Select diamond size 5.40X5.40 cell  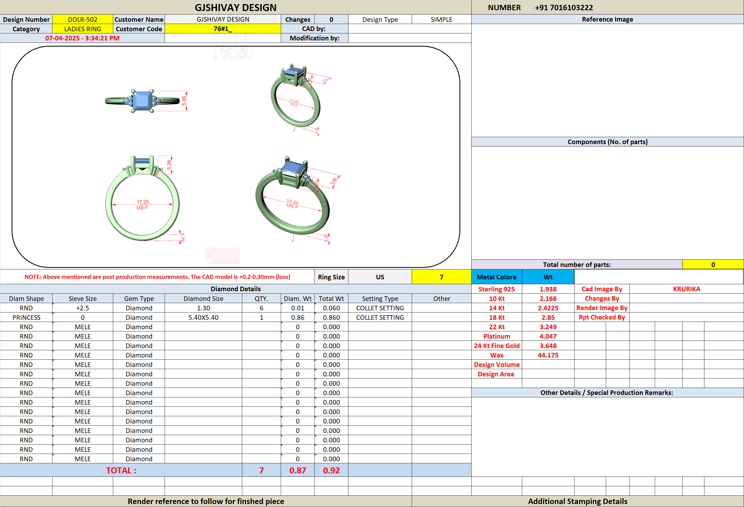(x=203, y=318)
